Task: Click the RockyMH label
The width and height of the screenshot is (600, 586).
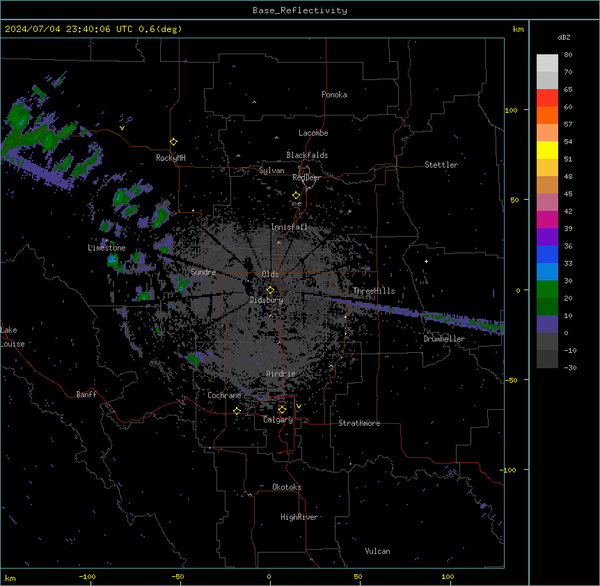Action: tap(171, 157)
